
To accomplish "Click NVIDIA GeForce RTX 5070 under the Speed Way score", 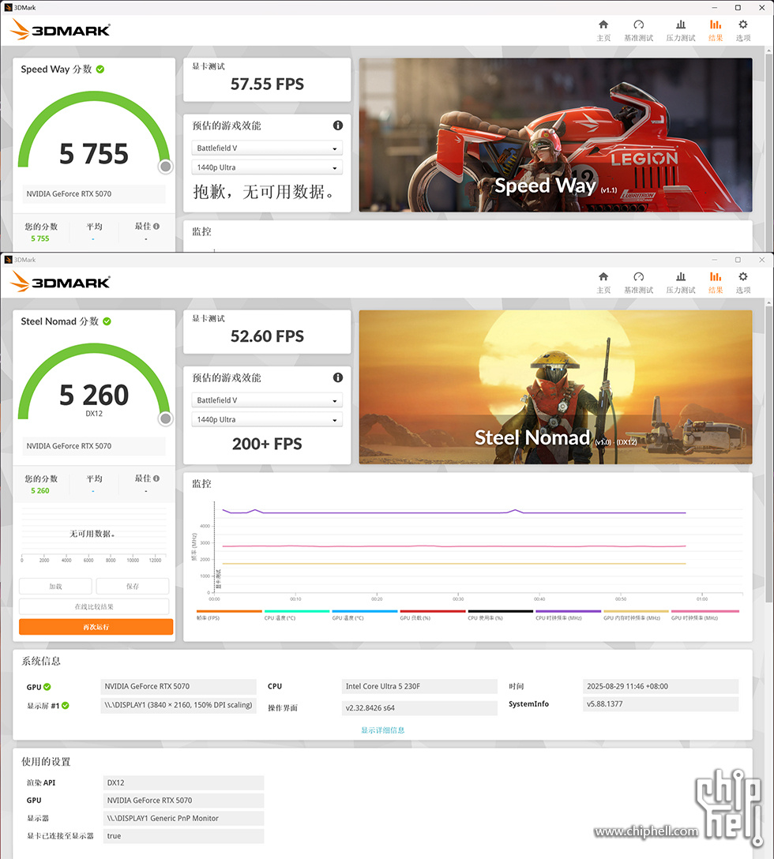I will [94, 194].
